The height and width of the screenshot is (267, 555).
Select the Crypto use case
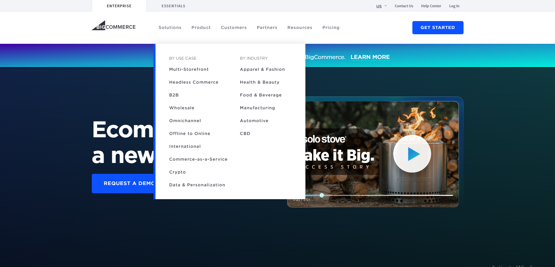pyautogui.click(x=178, y=172)
